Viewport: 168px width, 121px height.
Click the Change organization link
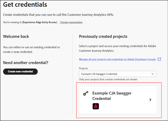71,22
